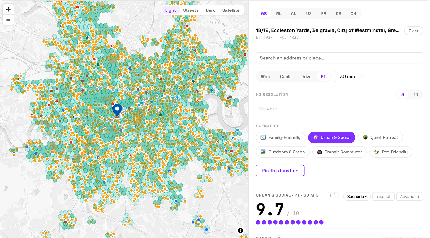430x238 pixels.
Task: Switch to Inspect view
Action: point(383,197)
